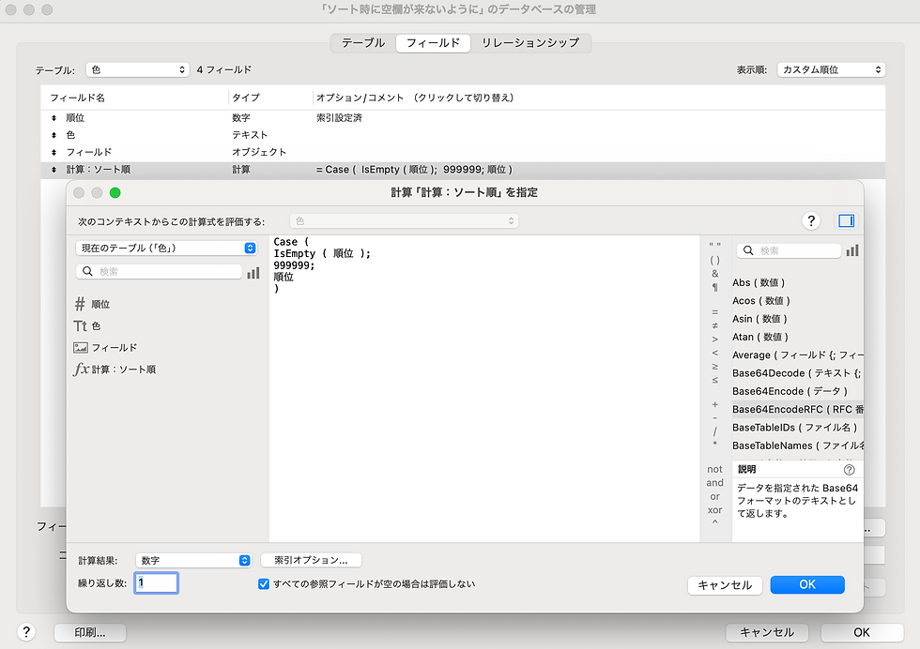Click the text icon beside 色 field

(80, 326)
